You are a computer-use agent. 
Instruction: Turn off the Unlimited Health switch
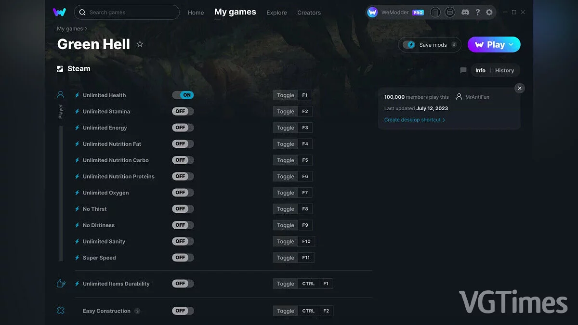point(183,95)
